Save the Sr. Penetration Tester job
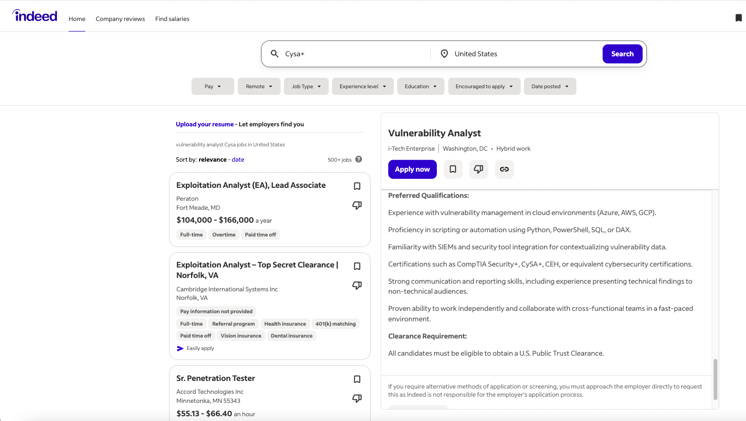This screenshot has width=746, height=421. [357, 379]
